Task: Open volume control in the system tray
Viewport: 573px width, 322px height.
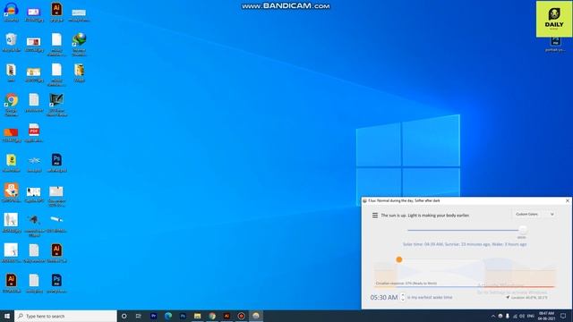Action: (522, 316)
